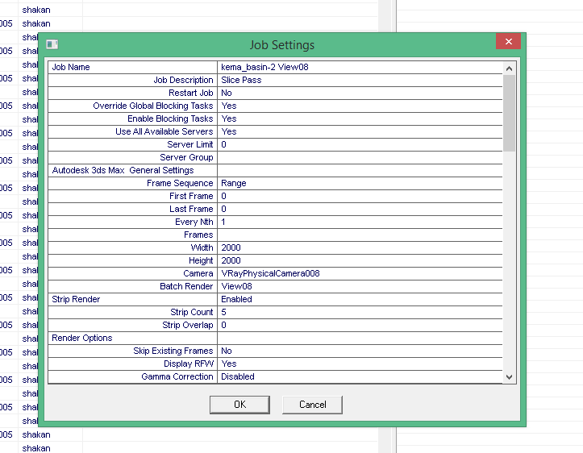The image size is (583, 453).
Task: Edit the Job Name value field
Action: [360, 67]
